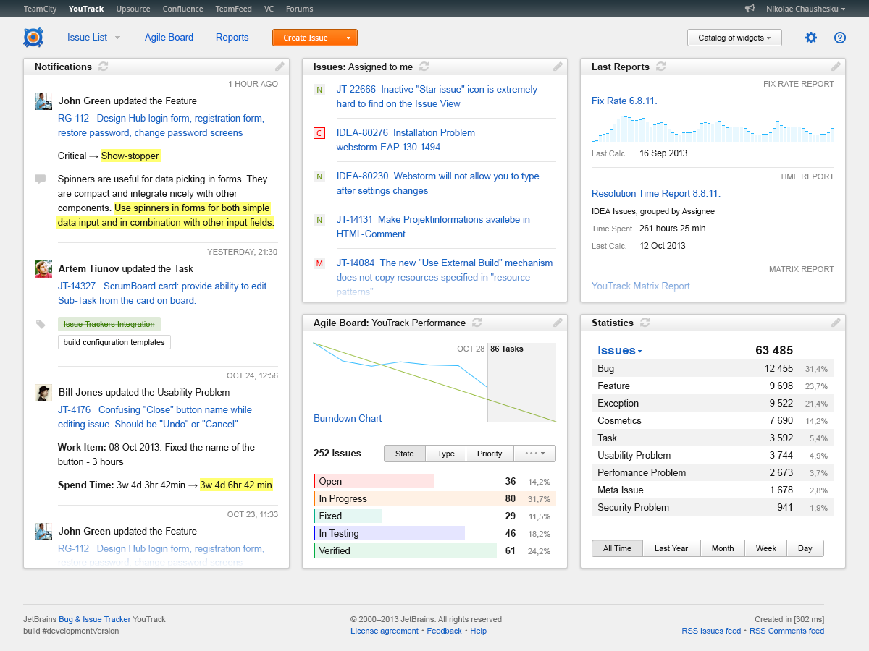Open Forums from top bar
This screenshot has width=869, height=651.
coord(300,9)
